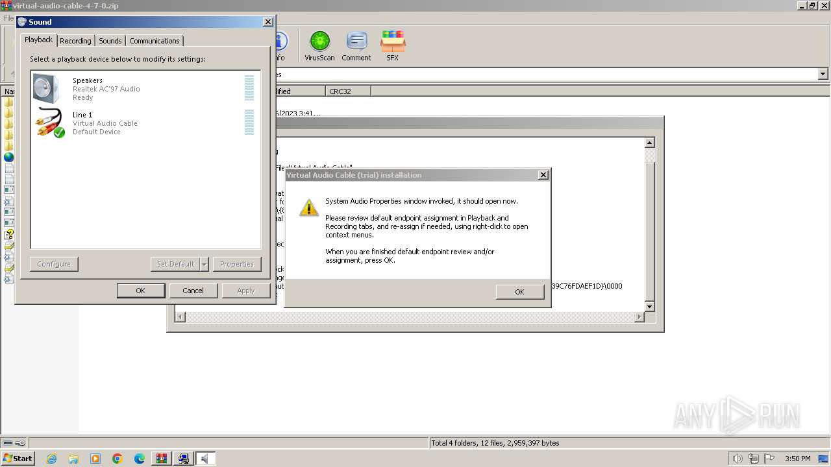The image size is (831, 467).
Task: Click the Name column header in WinRAR
Action: (x=8, y=91)
